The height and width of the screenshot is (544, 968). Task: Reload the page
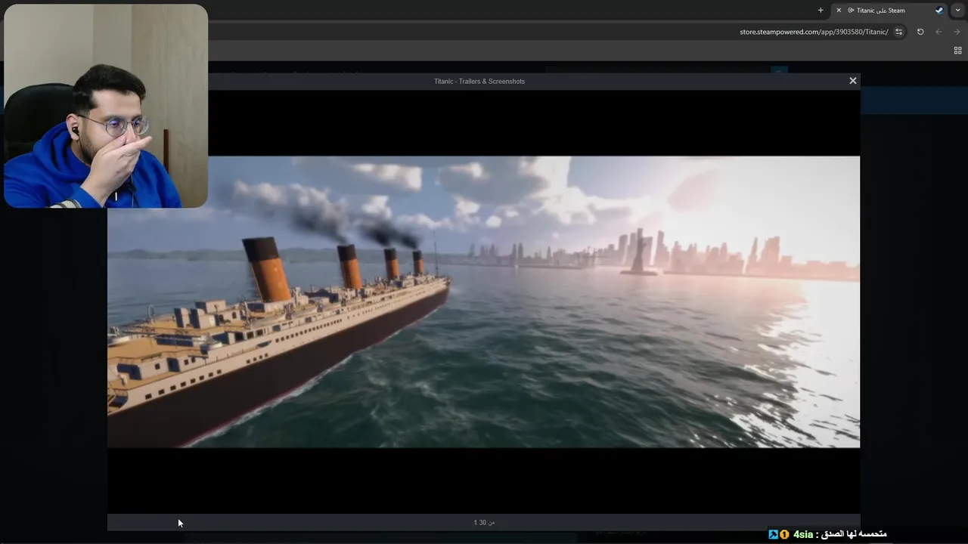(x=920, y=32)
